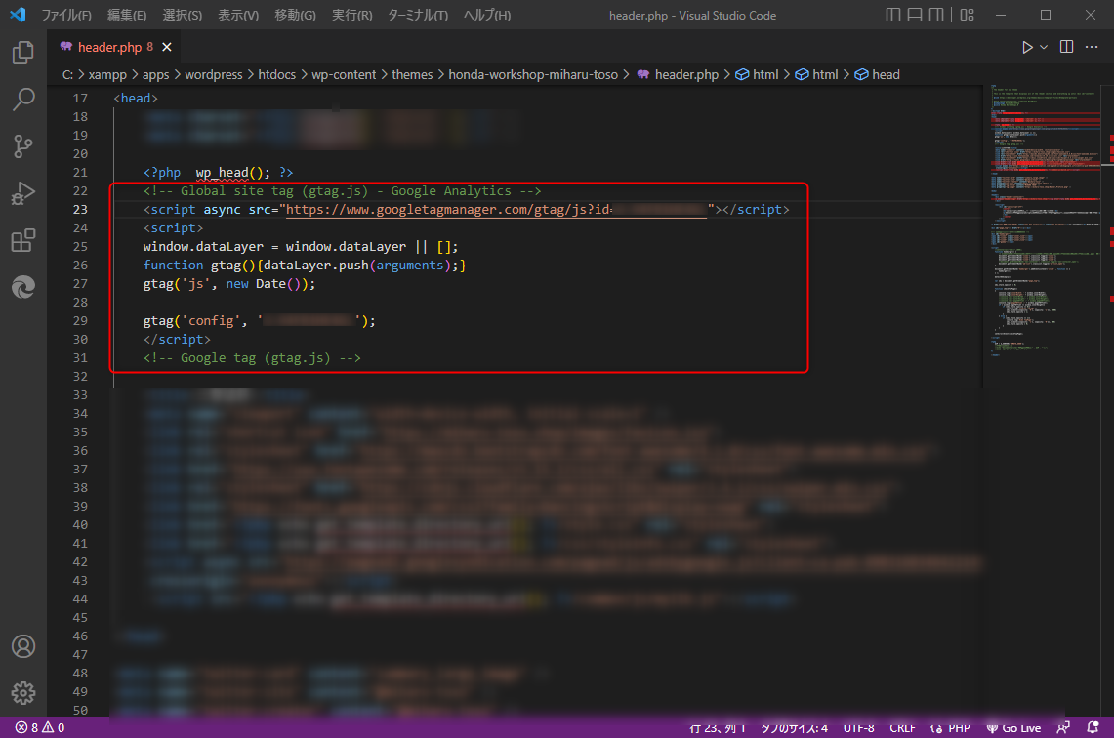
Task: Open the Extensions view
Action: click(x=22, y=240)
